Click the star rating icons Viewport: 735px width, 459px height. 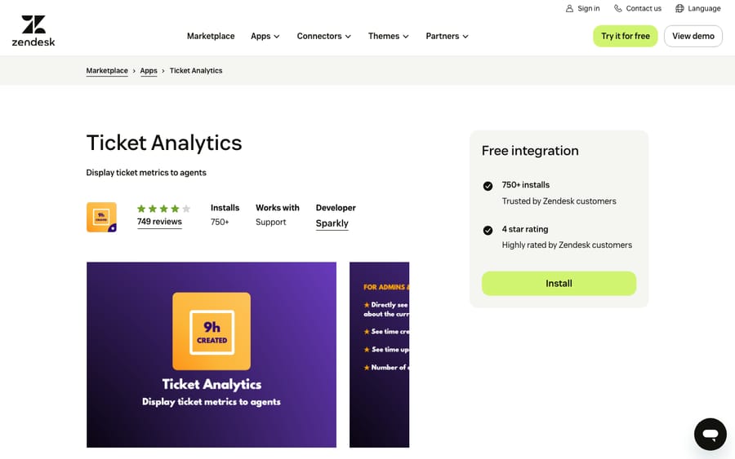(x=163, y=209)
